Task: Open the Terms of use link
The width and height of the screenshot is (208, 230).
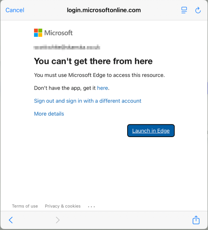Action: [25, 206]
